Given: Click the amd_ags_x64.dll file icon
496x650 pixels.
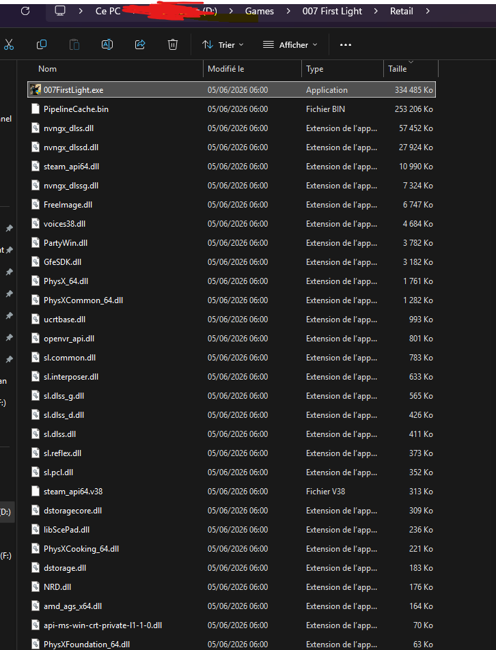Looking at the screenshot, I should pyautogui.click(x=36, y=606).
